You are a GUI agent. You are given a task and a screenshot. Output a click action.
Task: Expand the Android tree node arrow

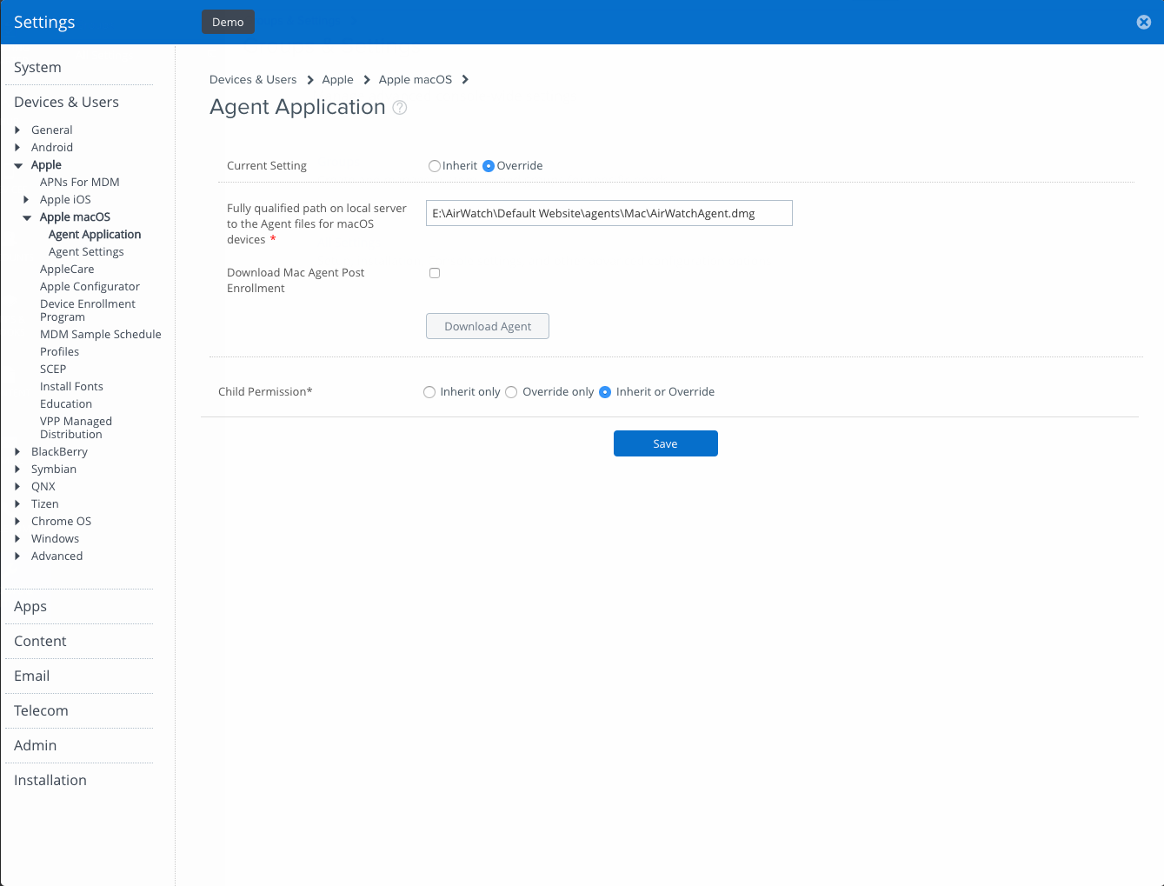point(17,148)
